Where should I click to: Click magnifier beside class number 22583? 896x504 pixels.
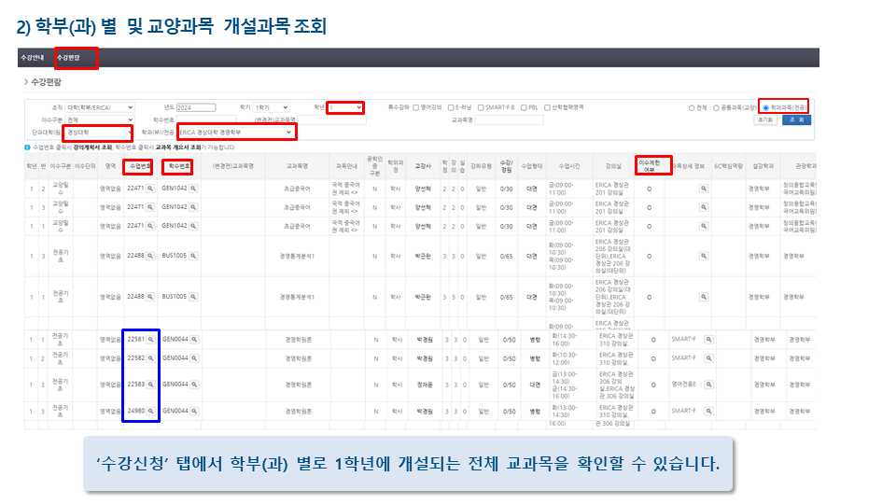pos(150,384)
